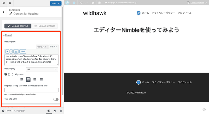Open the Nimble toolbar sliders settings icon
The width and height of the screenshot is (209, 114).
click(93, 3)
